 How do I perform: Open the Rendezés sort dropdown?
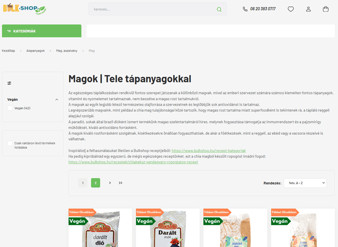[x=305, y=183]
